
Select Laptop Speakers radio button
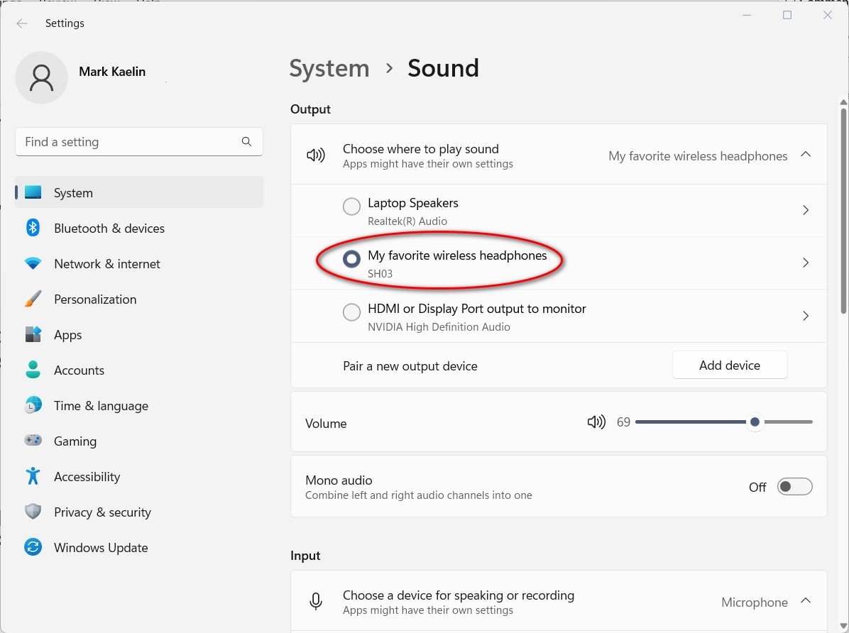point(351,207)
